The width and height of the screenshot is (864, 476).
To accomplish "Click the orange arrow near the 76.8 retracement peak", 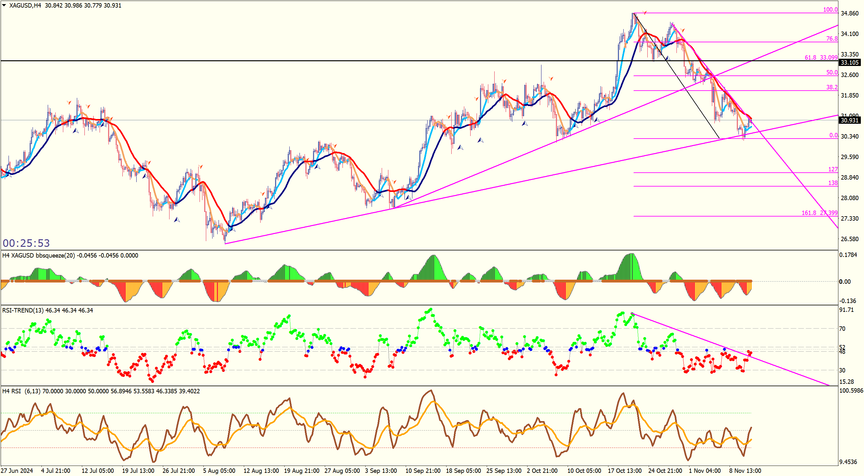I will (x=682, y=30).
